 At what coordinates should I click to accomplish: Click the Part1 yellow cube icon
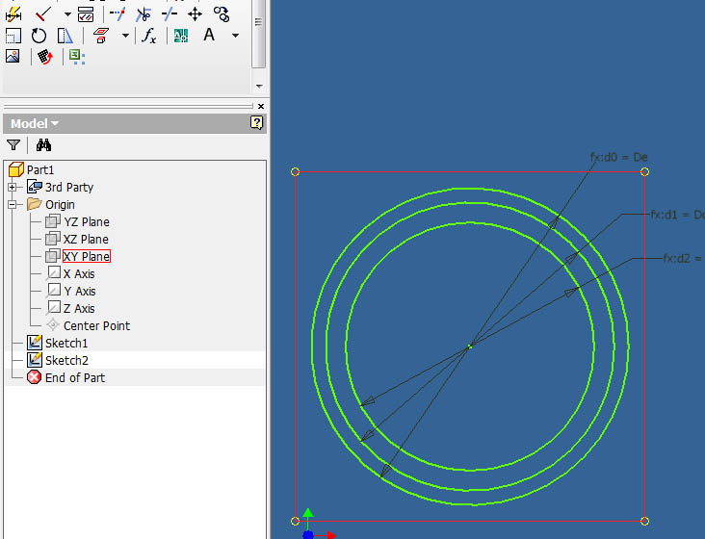16,169
